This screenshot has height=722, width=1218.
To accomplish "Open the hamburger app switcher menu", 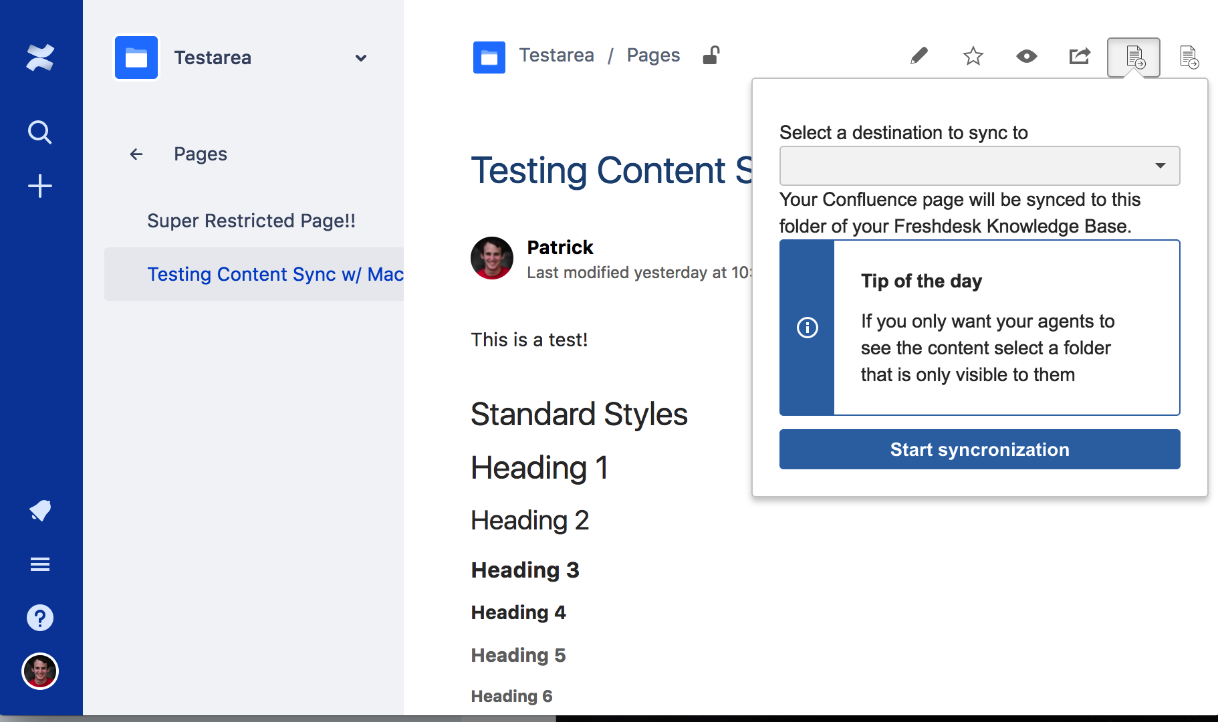I will point(40,564).
